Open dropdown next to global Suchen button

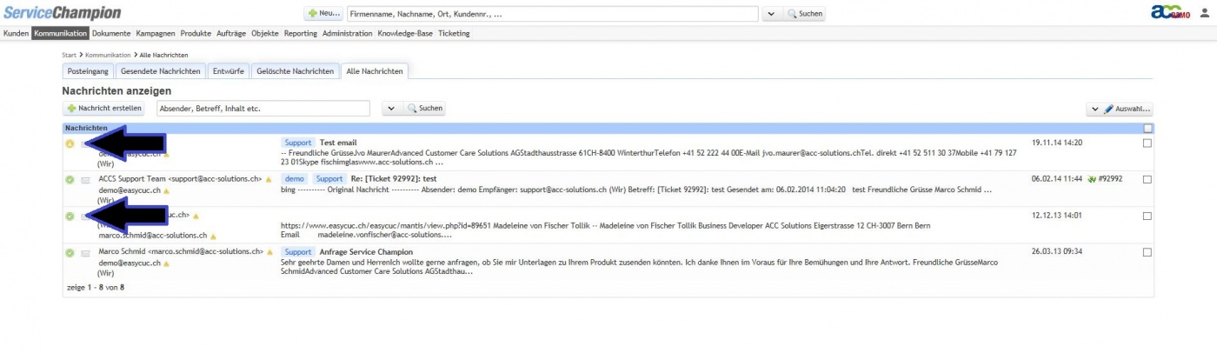click(770, 14)
